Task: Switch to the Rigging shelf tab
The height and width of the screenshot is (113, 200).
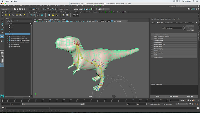Action: [x=34, y=12]
